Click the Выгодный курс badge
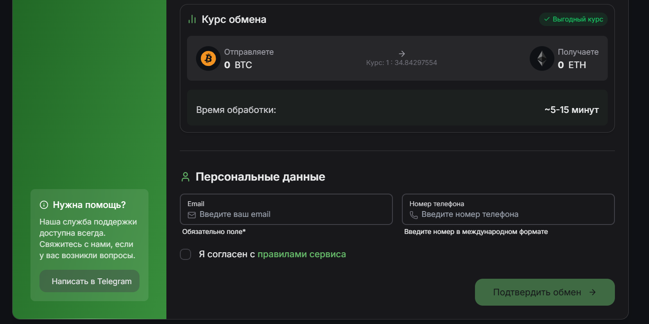 click(573, 19)
